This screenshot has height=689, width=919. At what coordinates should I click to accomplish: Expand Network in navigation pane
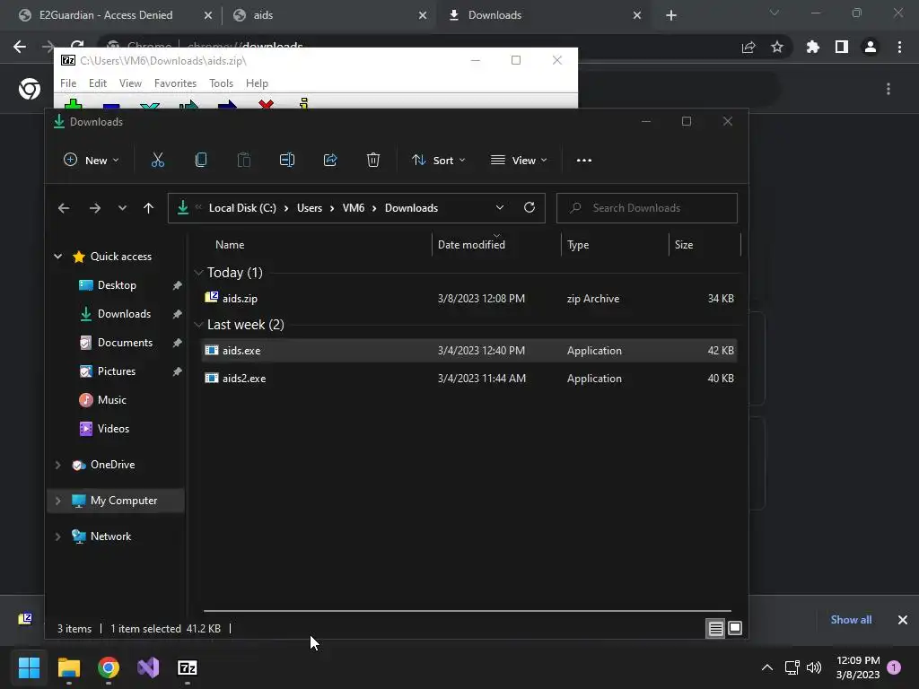pos(58,536)
